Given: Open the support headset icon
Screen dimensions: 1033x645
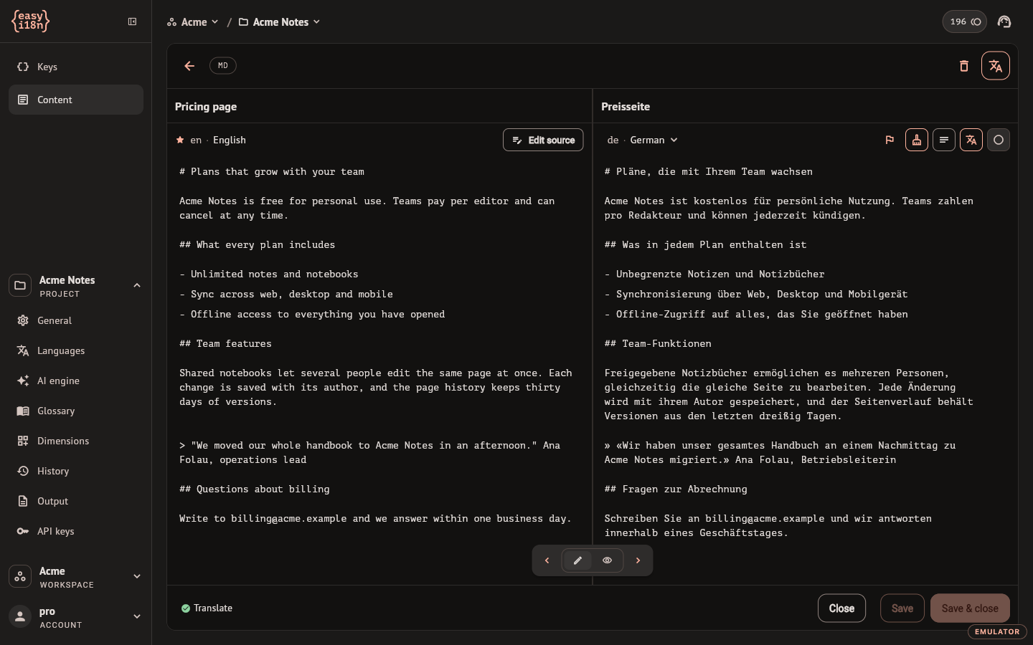Looking at the screenshot, I should click(1004, 21).
